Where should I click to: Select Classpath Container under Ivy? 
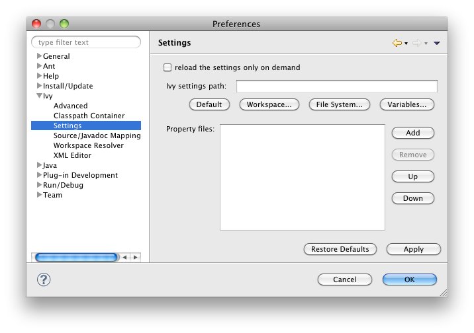(89, 116)
